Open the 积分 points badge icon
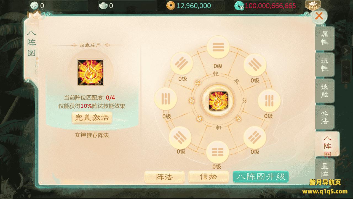Screen dimensions: 353x199 coord(313,6)
